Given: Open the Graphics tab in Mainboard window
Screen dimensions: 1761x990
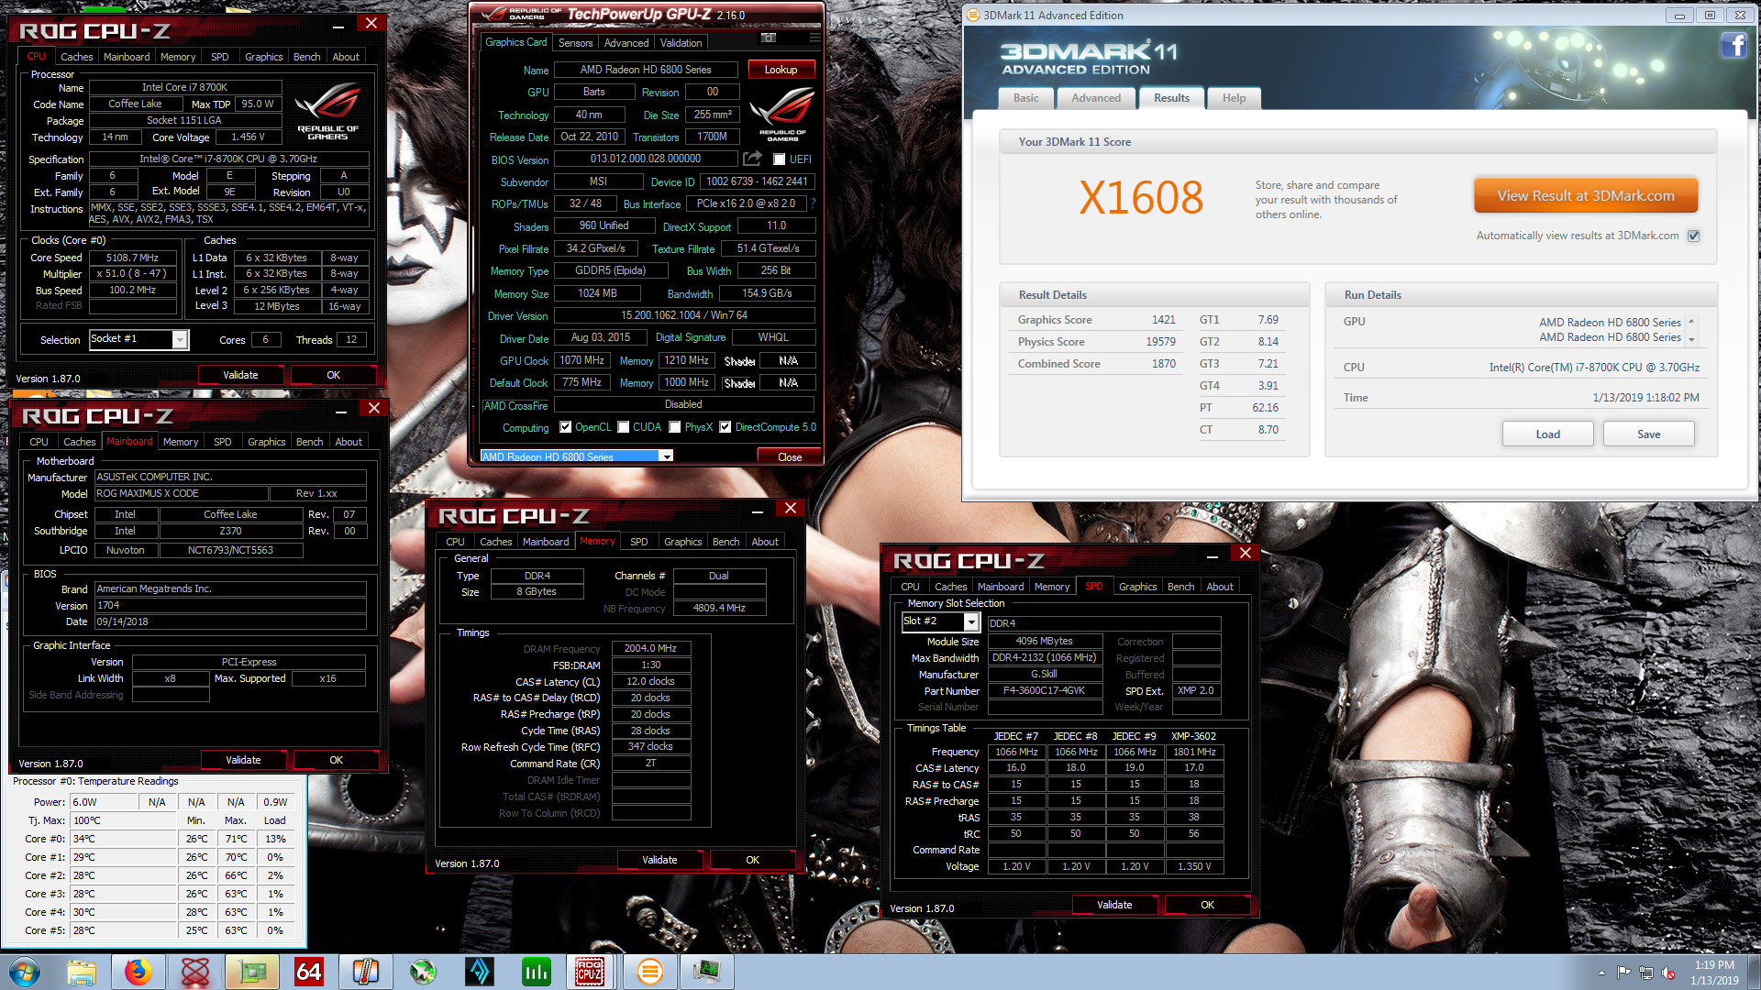Looking at the screenshot, I should (266, 442).
